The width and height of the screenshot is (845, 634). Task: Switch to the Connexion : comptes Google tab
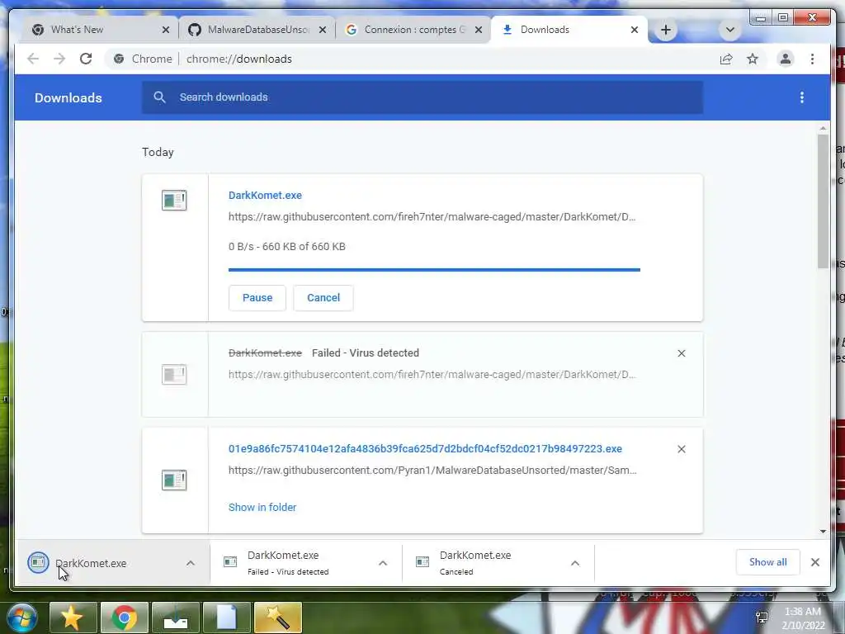(413, 30)
